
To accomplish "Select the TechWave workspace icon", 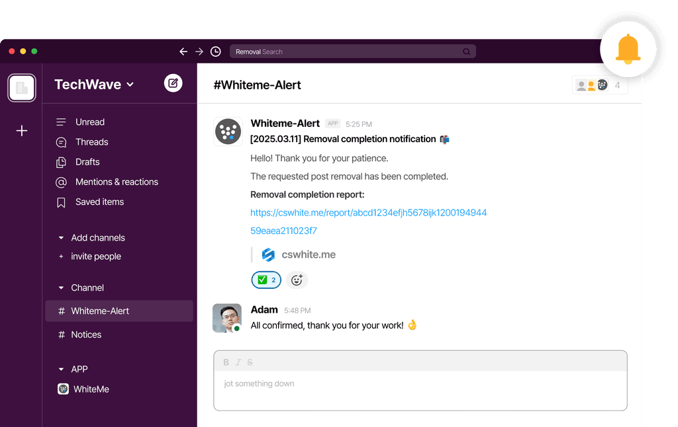I will 22,88.
